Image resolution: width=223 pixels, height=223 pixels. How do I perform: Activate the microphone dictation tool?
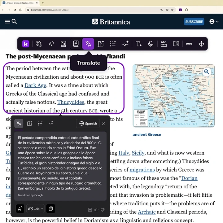pyautogui.click(x=151, y=44)
